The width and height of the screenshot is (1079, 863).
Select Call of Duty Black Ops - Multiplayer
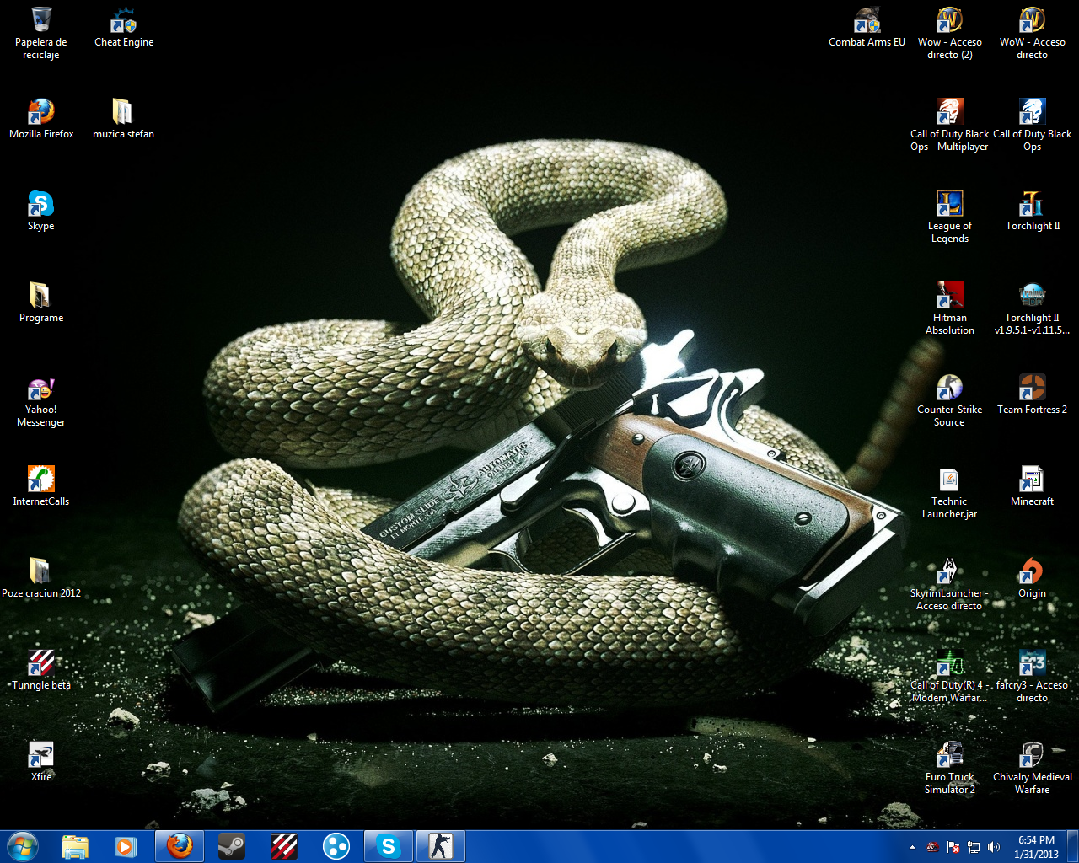click(x=949, y=126)
